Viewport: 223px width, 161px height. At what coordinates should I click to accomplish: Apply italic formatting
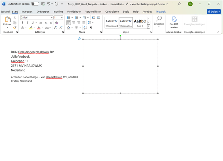28,23
